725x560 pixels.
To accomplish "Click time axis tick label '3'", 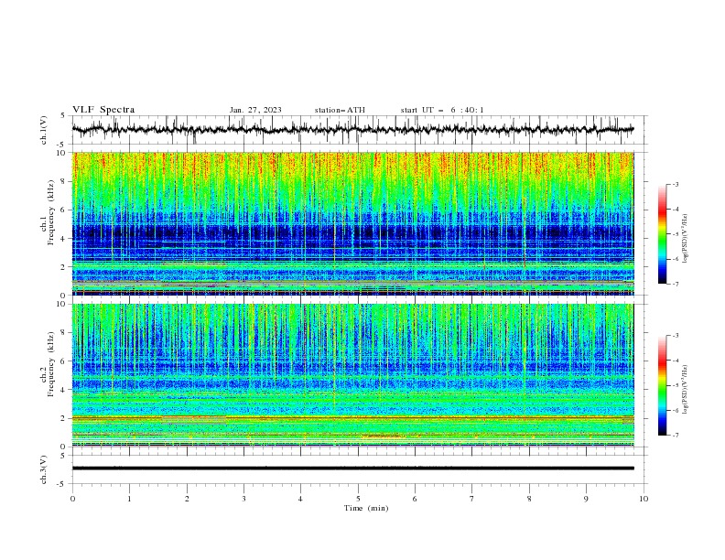I will click(243, 499).
